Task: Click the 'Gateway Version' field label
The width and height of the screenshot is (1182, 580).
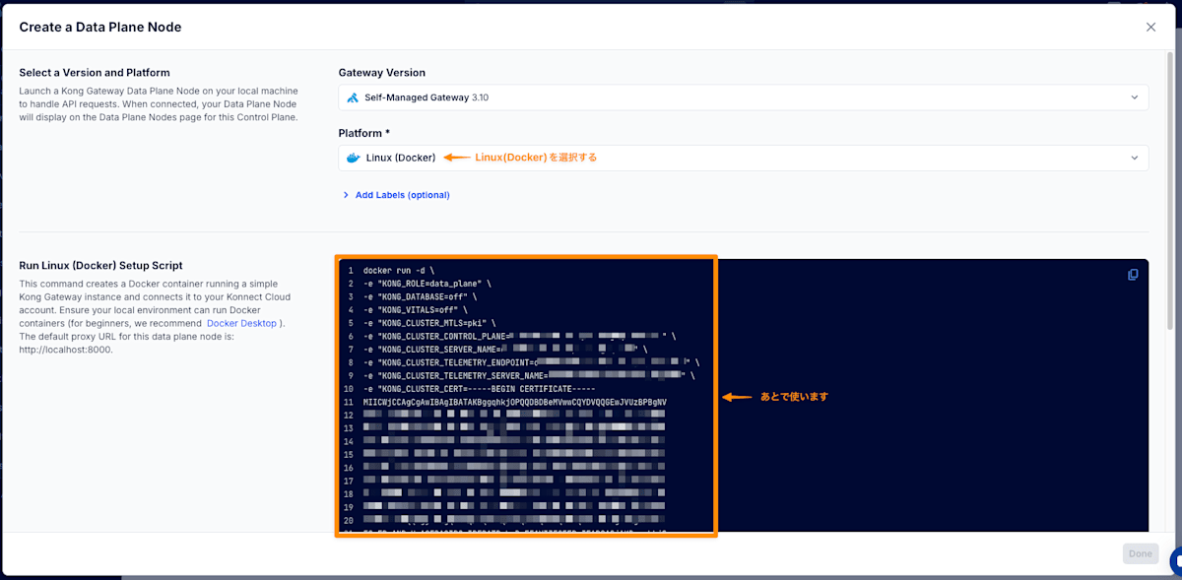Action: click(382, 73)
